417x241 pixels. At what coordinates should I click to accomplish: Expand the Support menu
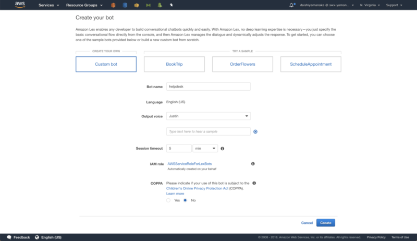(394, 5)
